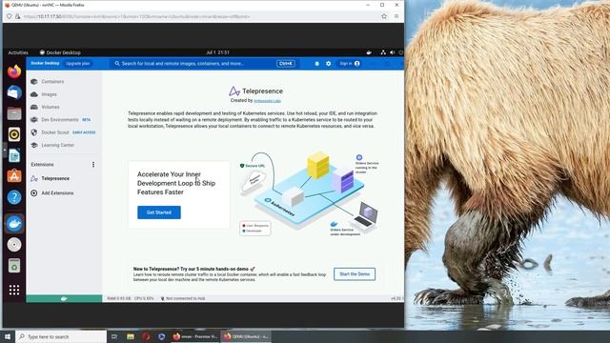This screenshot has height=343, width=610.
Task: Select Telepresence extension in sidebar
Action: tap(55, 178)
